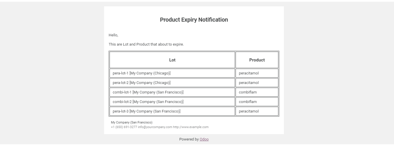
Task: Select peracitamol next to pera-lot-3
Action: [x=257, y=111]
